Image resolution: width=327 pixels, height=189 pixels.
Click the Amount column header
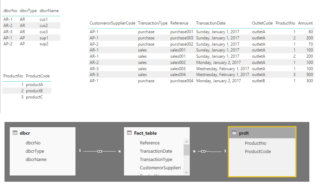click(x=305, y=23)
